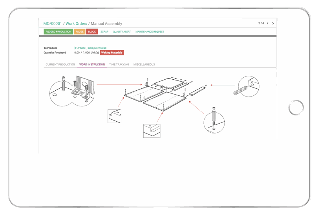The height and width of the screenshot is (210, 318).
Task: Click the wooden dowel detail circle
Action: click(x=248, y=87)
